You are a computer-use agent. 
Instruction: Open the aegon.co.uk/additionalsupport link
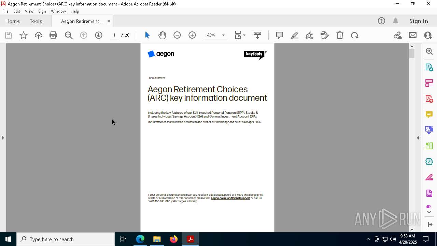coord(230,198)
